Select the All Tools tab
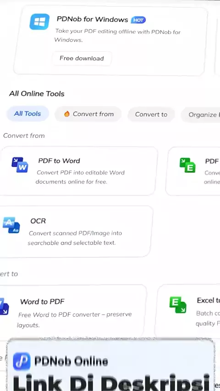220x391 pixels. 27,114
